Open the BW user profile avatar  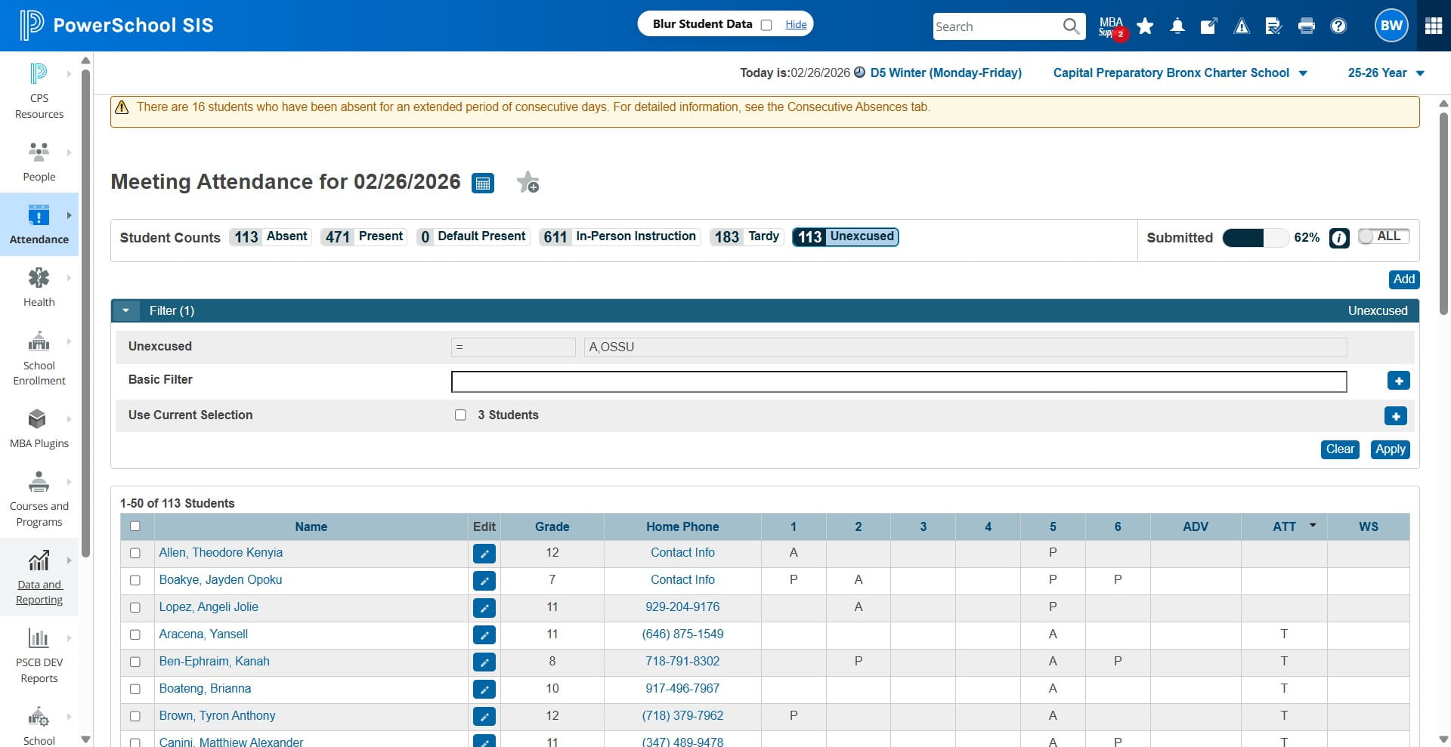tap(1391, 26)
